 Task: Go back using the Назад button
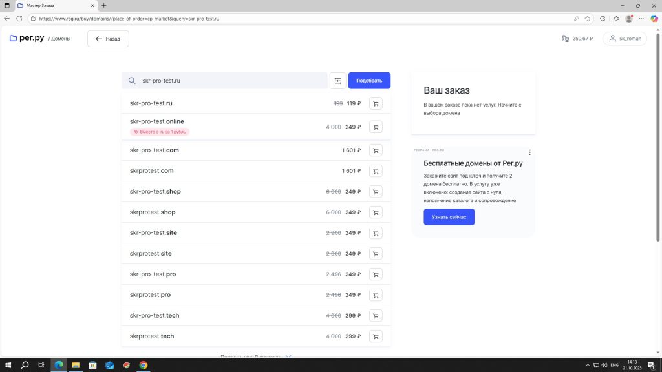point(108,39)
